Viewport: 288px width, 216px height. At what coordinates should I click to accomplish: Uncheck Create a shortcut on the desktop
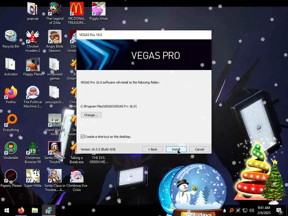83,137
